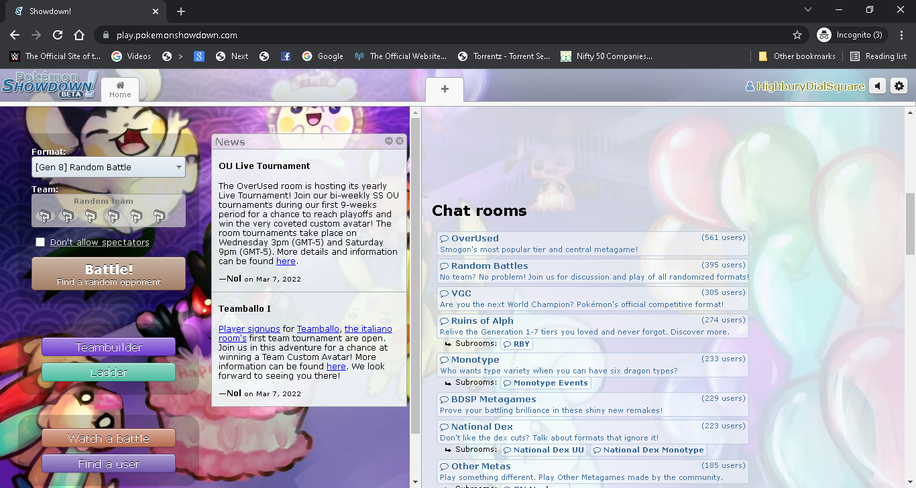The height and width of the screenshot is (488, 916).
Task: Join the Monotype chat room
Action: (x=593, y=365)
